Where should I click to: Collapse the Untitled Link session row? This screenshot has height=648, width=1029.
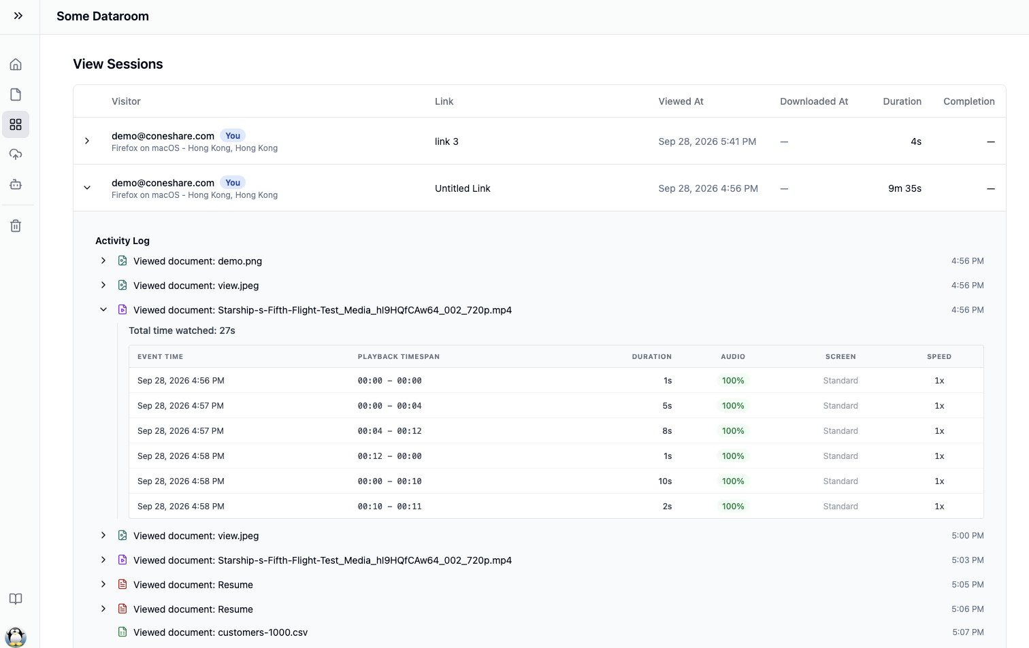pyautogui.click(x=87, y=188)
